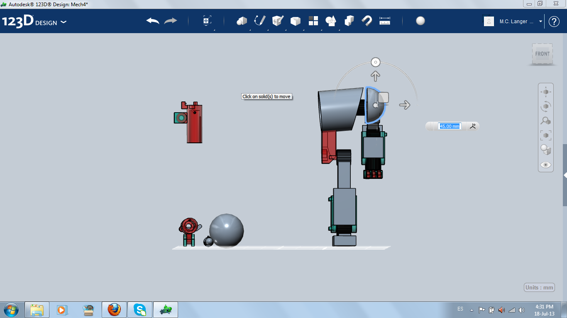
Task: Expand the collapsed right side panel arrow
Action: [x=565, y=175]
